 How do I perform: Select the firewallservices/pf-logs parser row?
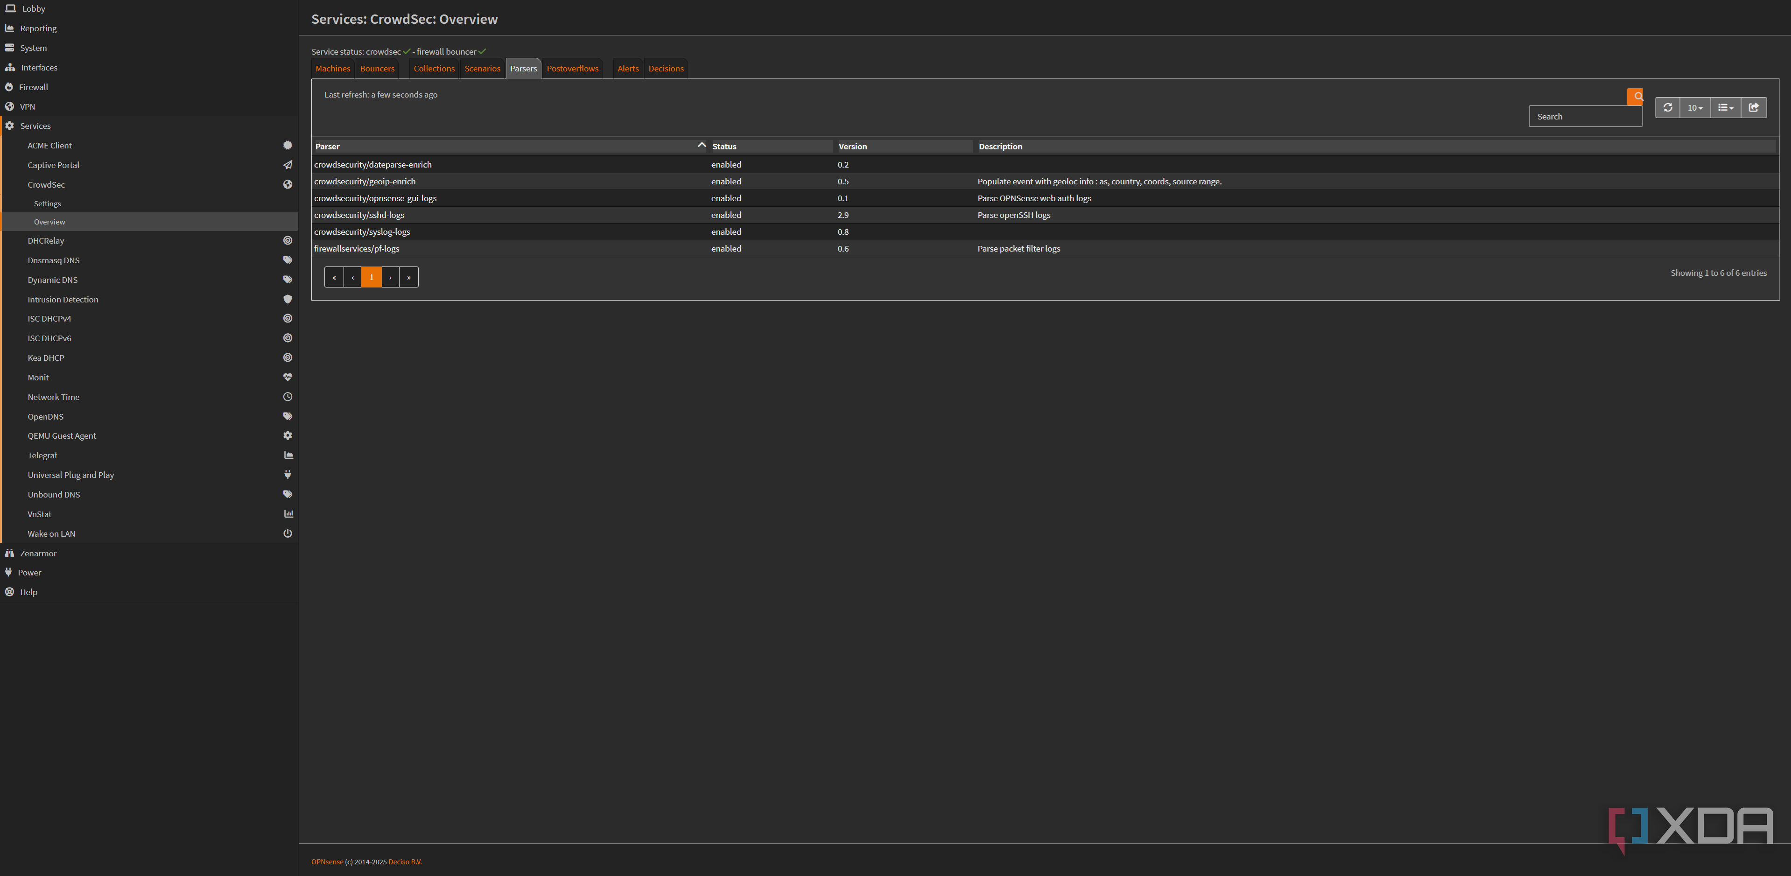(x=1046, y=249)
